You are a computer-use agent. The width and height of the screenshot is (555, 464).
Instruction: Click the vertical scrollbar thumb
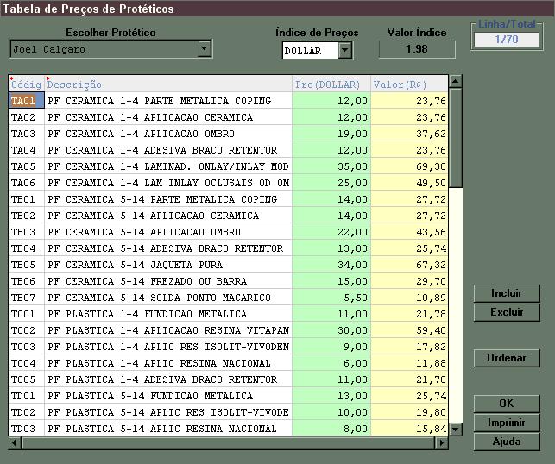[x=455, y=138]
